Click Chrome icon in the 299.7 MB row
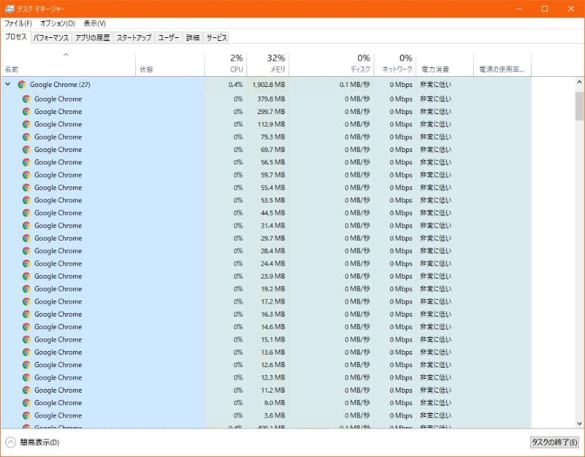The height and width of the screenshot is (457, 585). [26, 112]
